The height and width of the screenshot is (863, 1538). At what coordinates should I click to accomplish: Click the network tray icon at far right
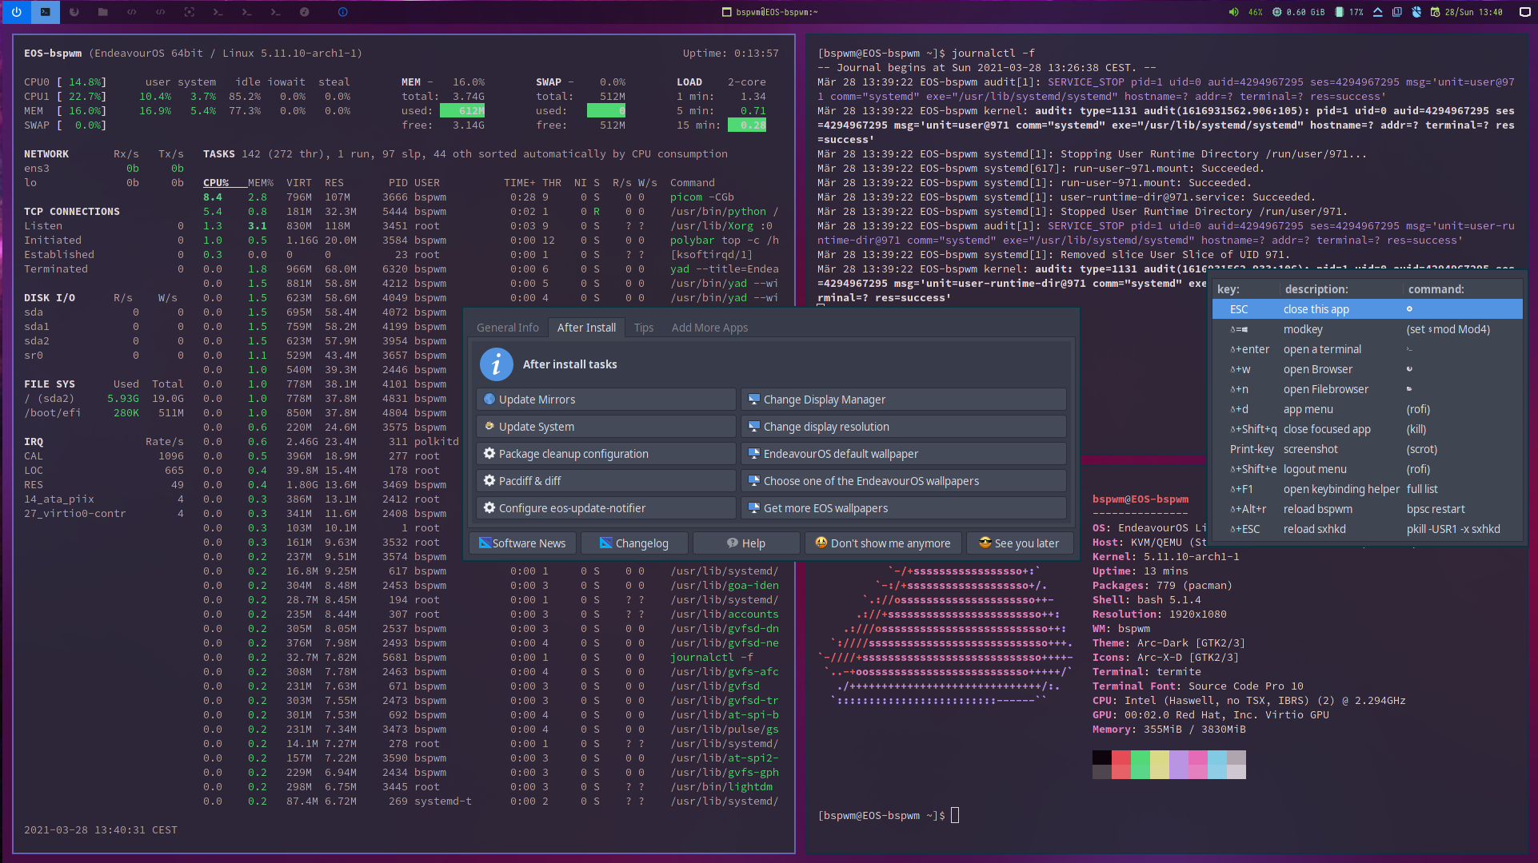pyautogui.click(x=1524, y=12)
